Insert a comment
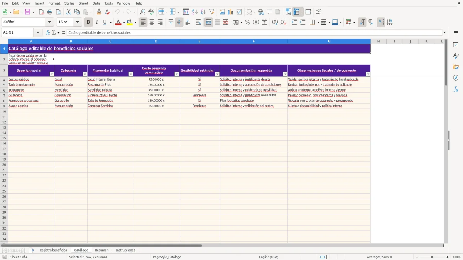This screenshot has height=260, width=463. 269,12
